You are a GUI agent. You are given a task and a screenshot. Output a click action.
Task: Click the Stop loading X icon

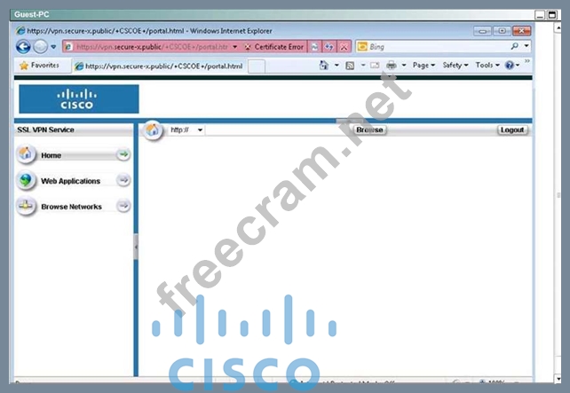pyautogui.click(x=344, y=47)
